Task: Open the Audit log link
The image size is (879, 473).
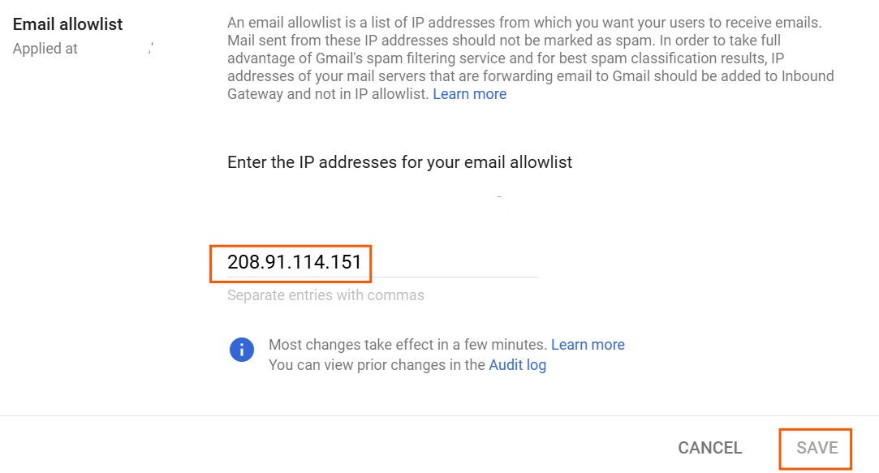Action: pyautogui.click(x=517, y=365)
